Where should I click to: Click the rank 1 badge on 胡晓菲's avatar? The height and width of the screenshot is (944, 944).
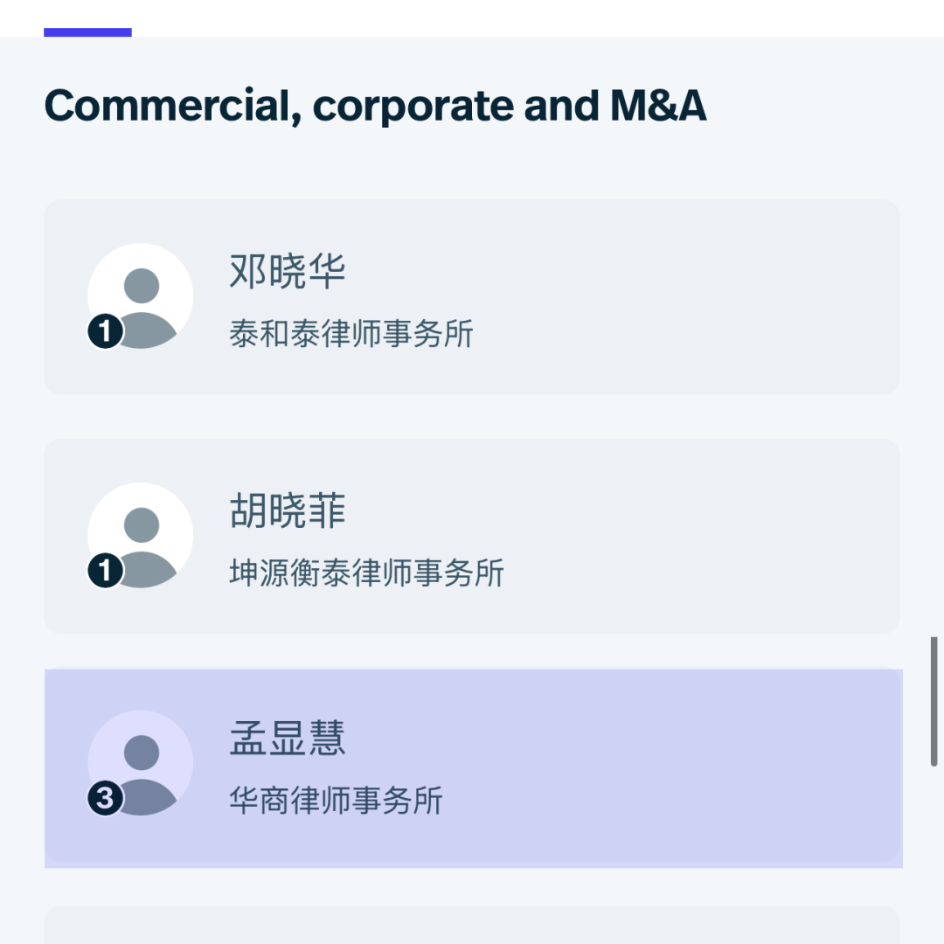105,572
